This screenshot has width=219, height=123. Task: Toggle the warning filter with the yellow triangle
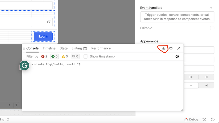(65, 56)
